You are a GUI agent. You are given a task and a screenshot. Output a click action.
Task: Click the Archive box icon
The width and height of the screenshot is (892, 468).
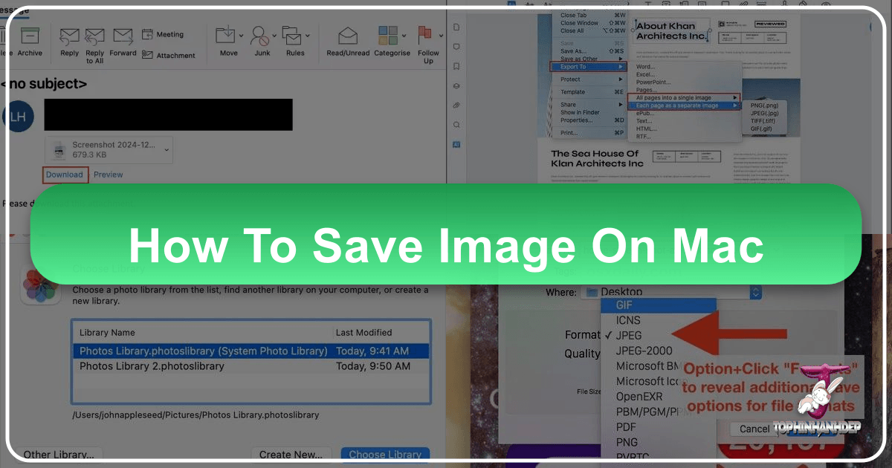tap(30, 36)
